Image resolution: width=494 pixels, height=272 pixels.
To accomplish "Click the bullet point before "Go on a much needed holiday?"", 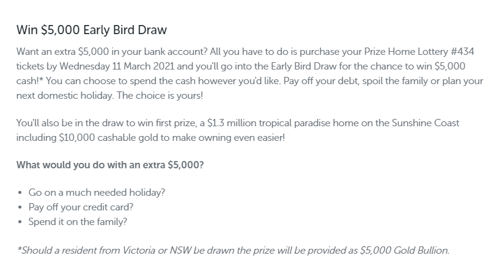I will pyautogui.click(x=20, y=193).
